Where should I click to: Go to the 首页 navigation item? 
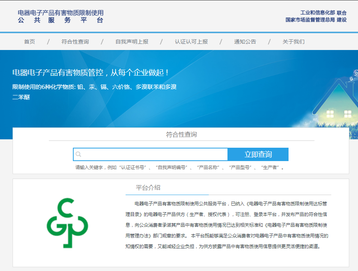coord(29,42)
